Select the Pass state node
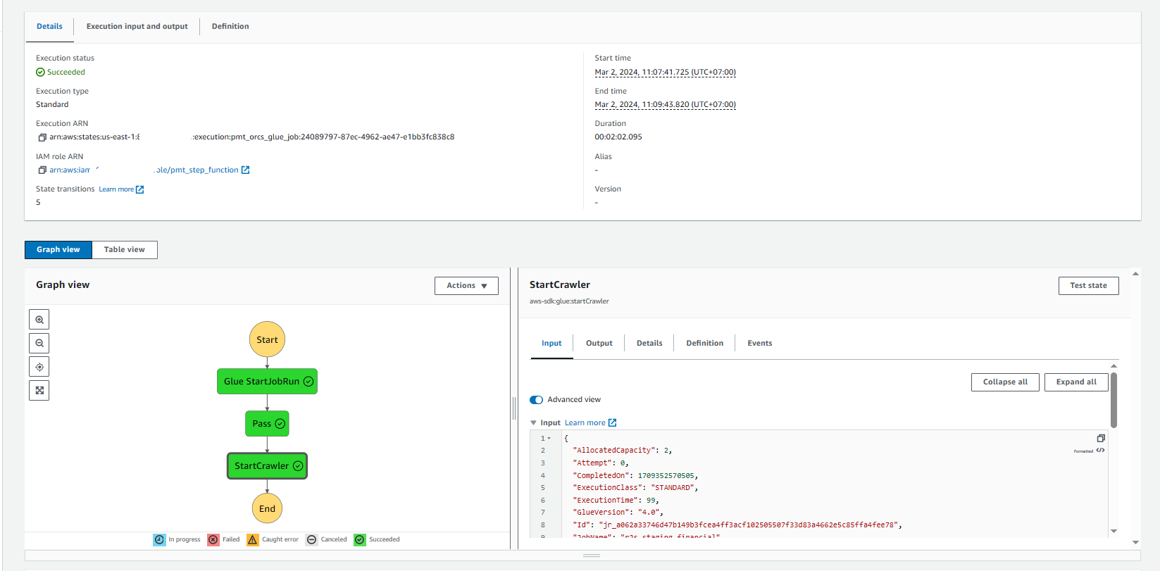This screenshot has height=571, width=1160. pyautogui.click(x=267, y=424)
